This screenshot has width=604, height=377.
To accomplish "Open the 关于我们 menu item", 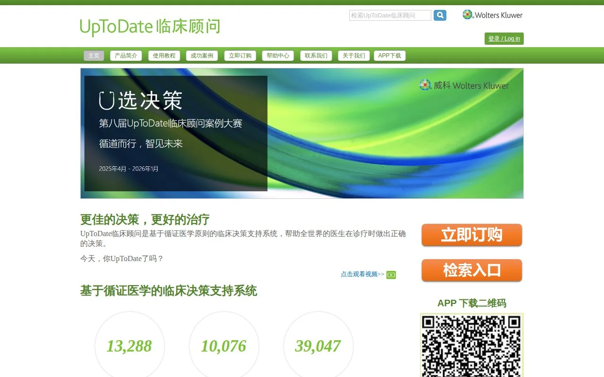I will [x=354, y=56].
